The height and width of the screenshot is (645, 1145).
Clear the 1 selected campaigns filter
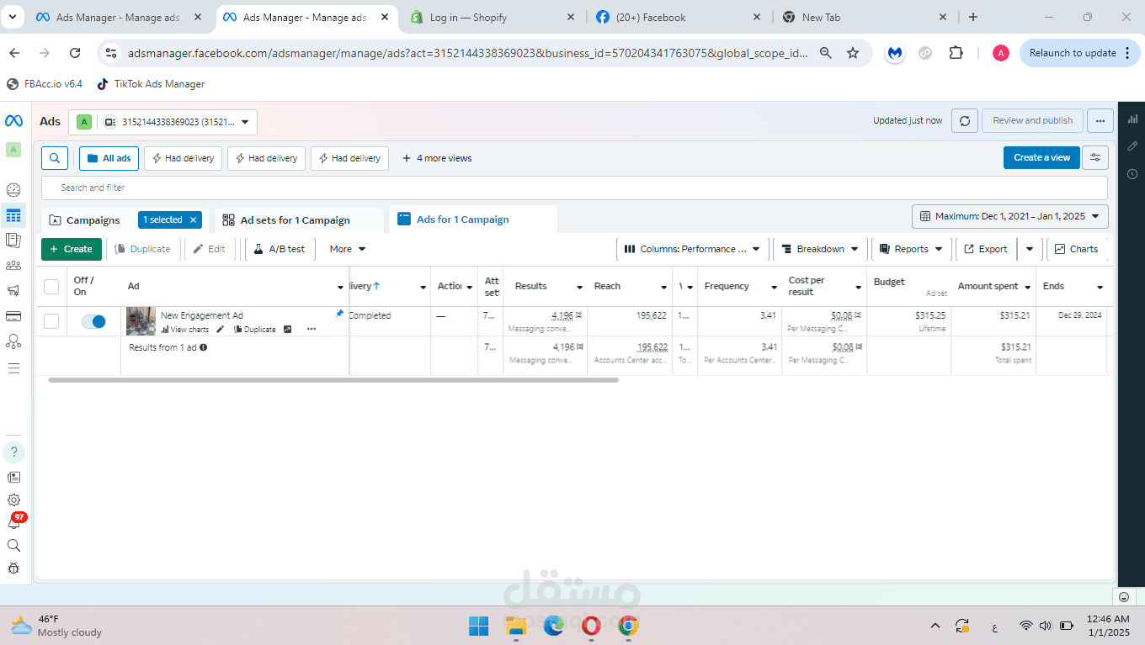[x=193, y=220]
